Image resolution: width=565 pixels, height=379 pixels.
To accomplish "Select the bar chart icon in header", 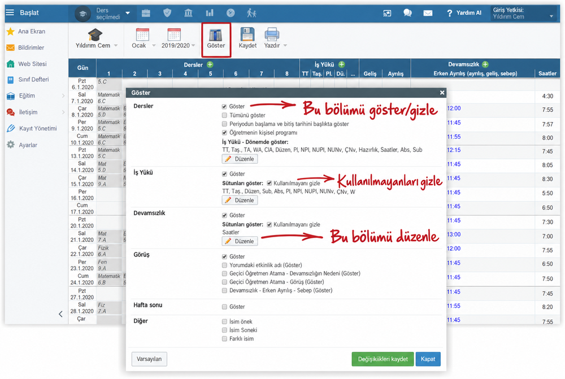I will (210, 13).
